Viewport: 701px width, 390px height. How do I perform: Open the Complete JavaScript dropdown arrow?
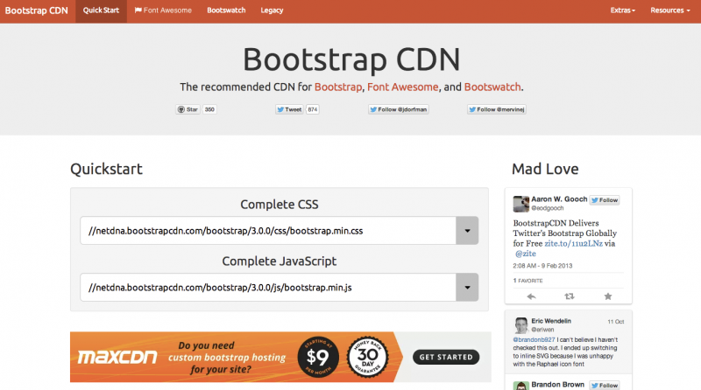[467, 288]
